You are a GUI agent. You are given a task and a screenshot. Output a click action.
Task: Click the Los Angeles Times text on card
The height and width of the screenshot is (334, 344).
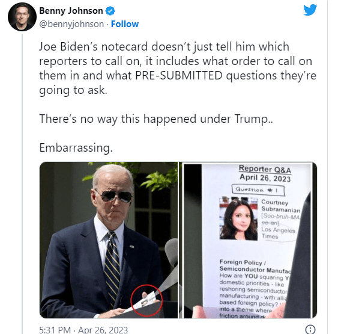[278, 233]
